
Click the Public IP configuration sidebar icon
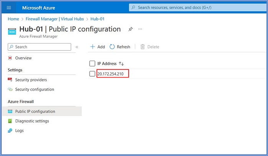[x=10, y=111]
